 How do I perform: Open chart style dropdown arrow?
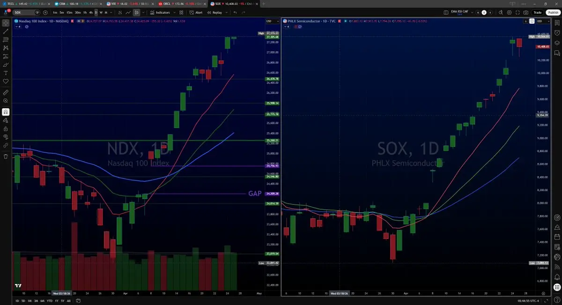[143, 12]
